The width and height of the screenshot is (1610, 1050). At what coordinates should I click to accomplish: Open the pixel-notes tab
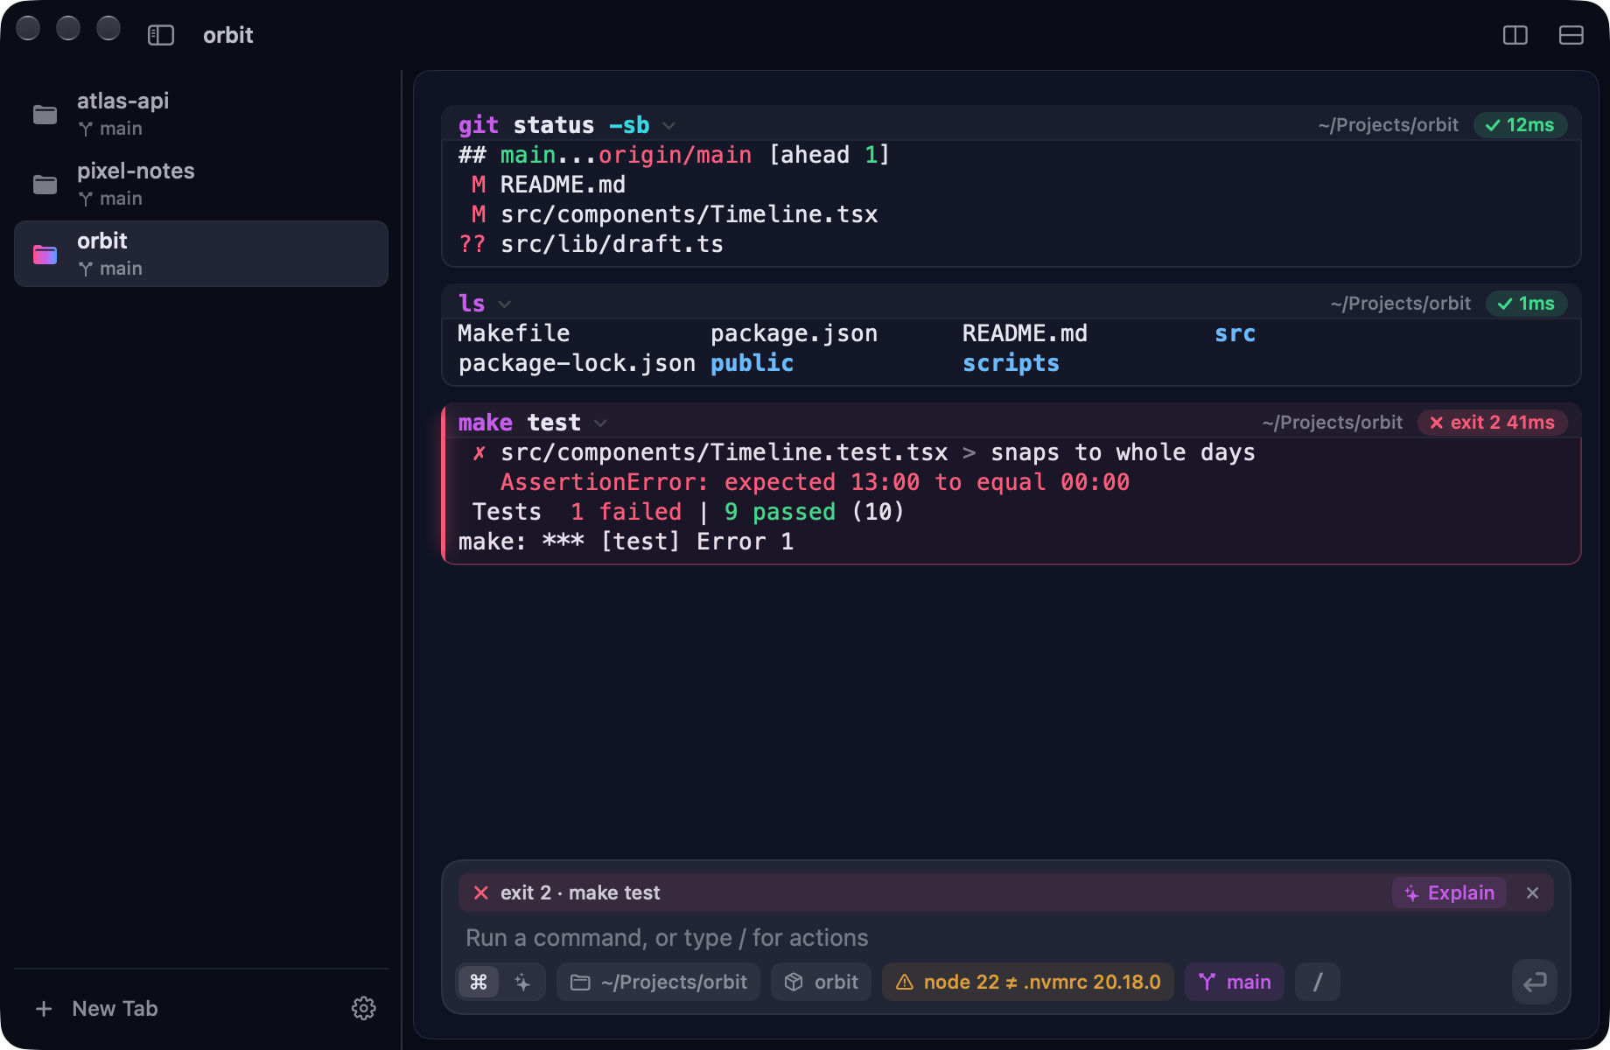tap(201, 184)
